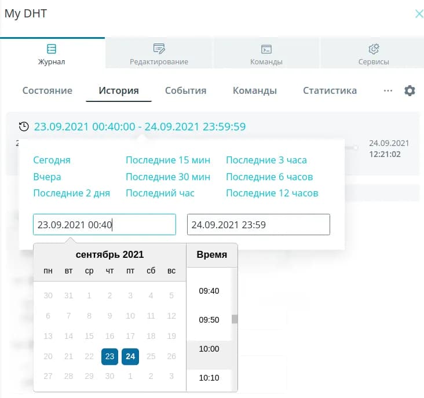
Task: Open settings gear next to Статистика
Action: pos(410,91)
